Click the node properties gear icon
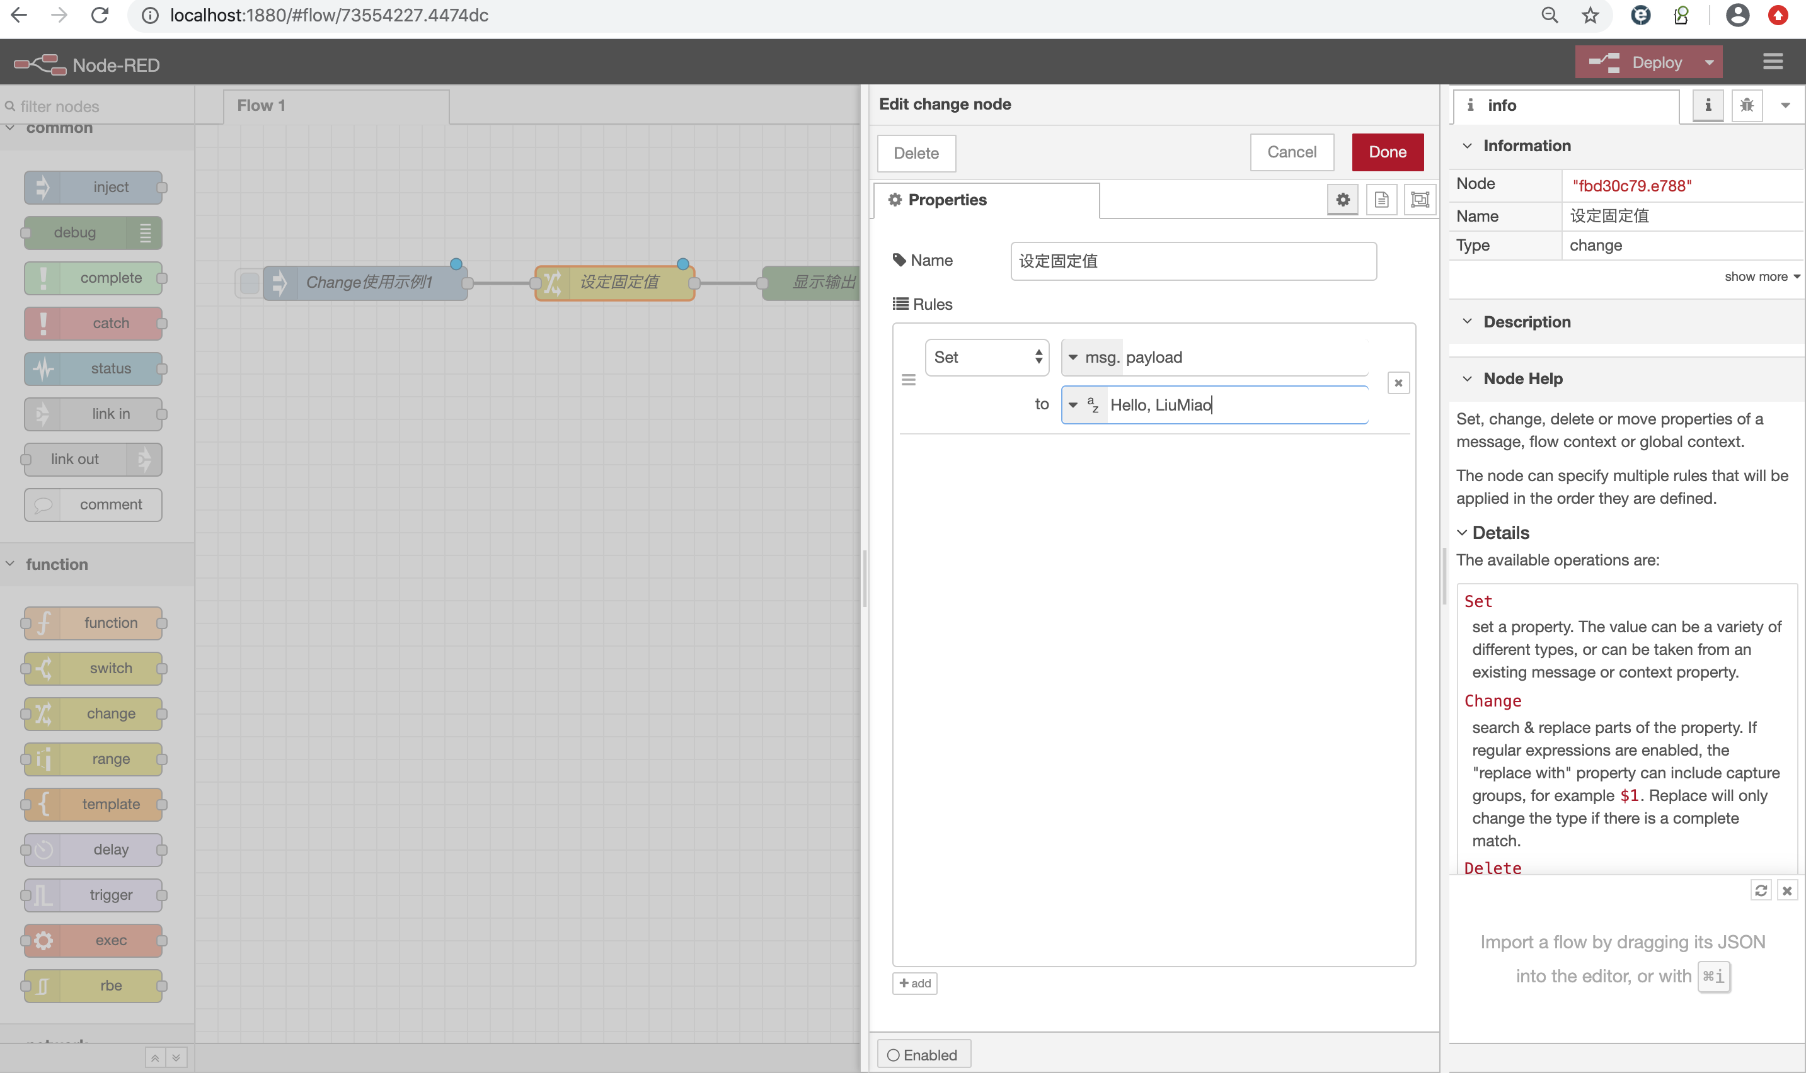Viewport: 1806px width, 1073px height. click(1343, 200)
